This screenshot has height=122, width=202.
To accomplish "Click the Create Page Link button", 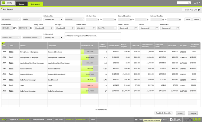I will (191, 10).
